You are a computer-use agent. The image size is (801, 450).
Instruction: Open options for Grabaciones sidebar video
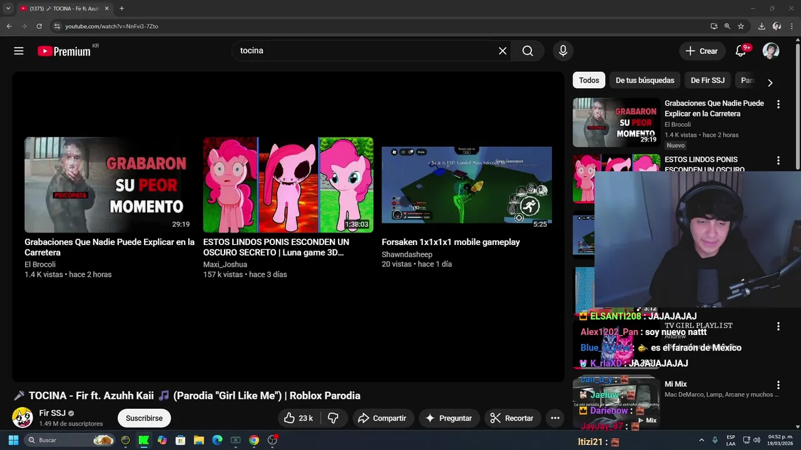pyautogui.click(x=778, y=104)
